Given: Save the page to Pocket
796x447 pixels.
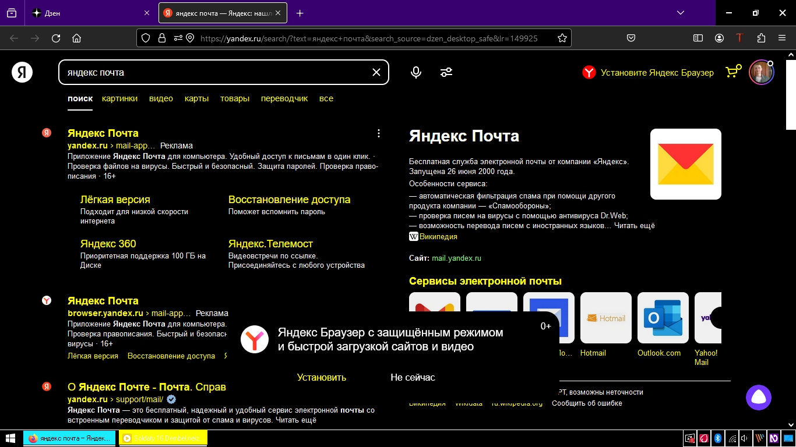Looking at the screenshot, I should click(631, 38).
